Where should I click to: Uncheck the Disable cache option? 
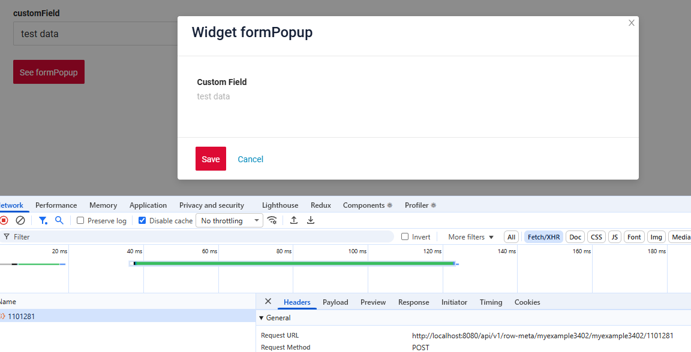pyautogui.click(x=142, y=220)
